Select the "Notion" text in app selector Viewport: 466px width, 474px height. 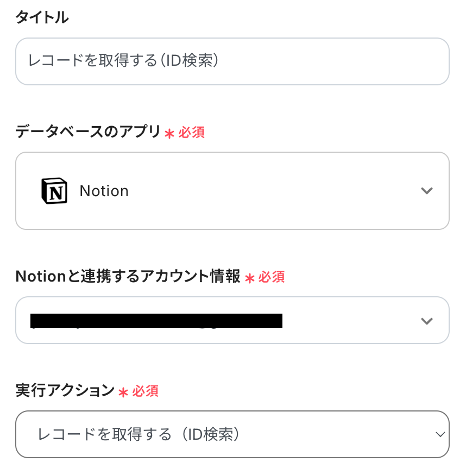(104, 191)
